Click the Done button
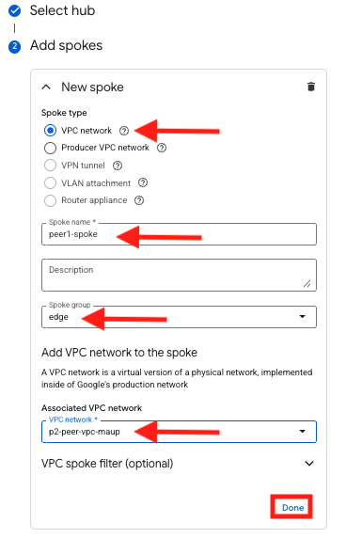The image size is (346, 538). [x=292, y=508]
